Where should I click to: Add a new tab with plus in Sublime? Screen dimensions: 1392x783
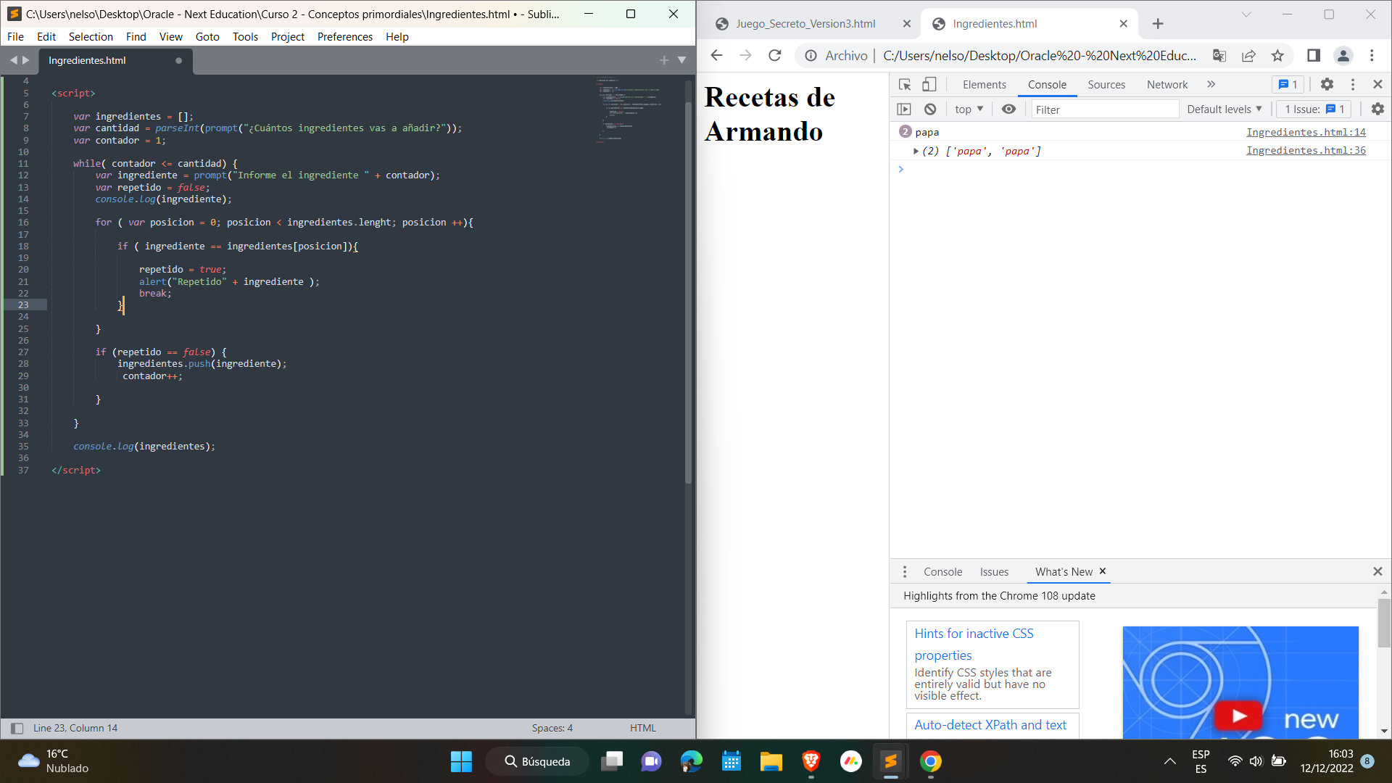pos(664,61)
